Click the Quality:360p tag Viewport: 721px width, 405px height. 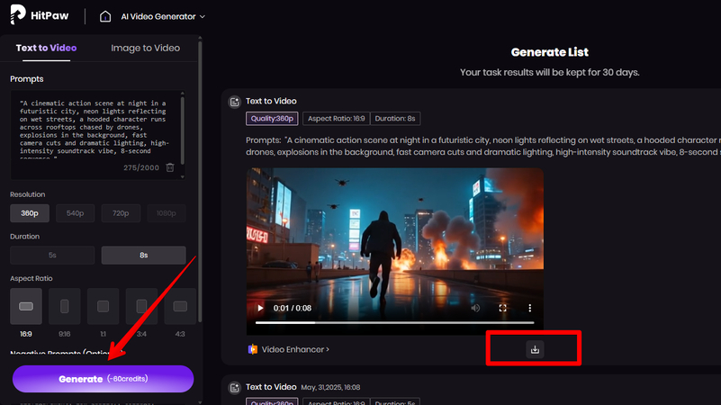[272, 119]
